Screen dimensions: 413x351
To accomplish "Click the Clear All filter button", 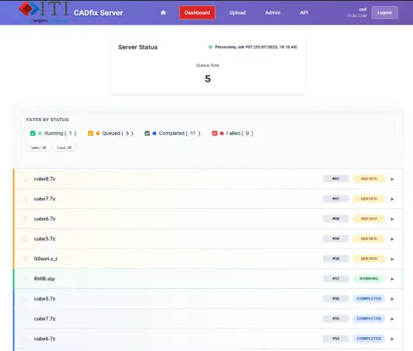I will tap(64, 148).
